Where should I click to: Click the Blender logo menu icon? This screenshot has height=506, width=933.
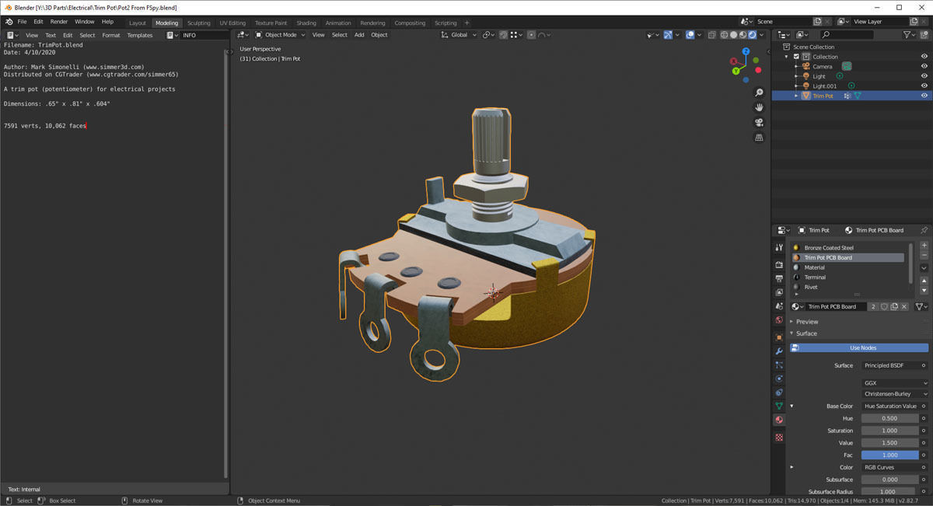pyautogui.click(x=9, y=22)
